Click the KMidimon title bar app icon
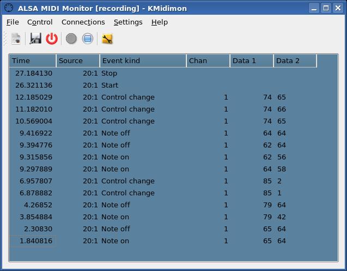 [x=9, y=8]
